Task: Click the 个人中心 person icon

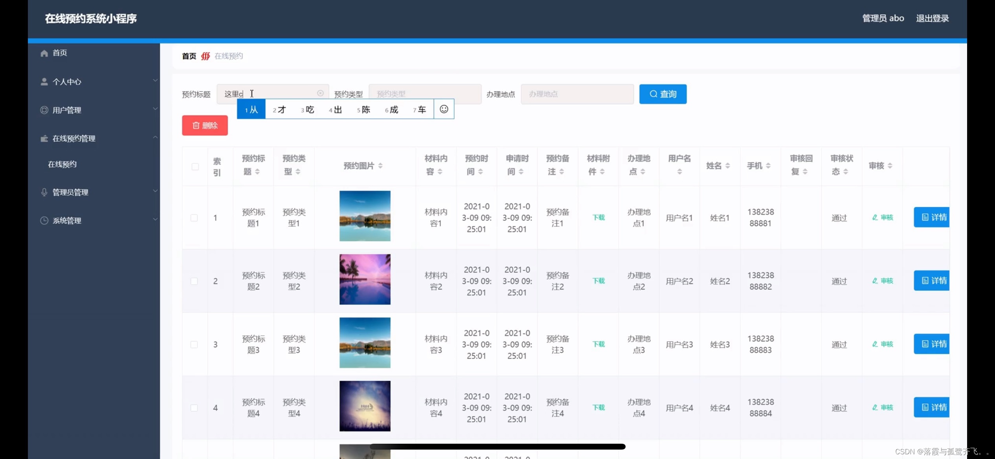Action: click(x=44, y=82)
